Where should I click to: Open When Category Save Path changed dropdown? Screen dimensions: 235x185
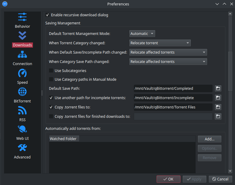pyautogui.click(x=168, y=62)
